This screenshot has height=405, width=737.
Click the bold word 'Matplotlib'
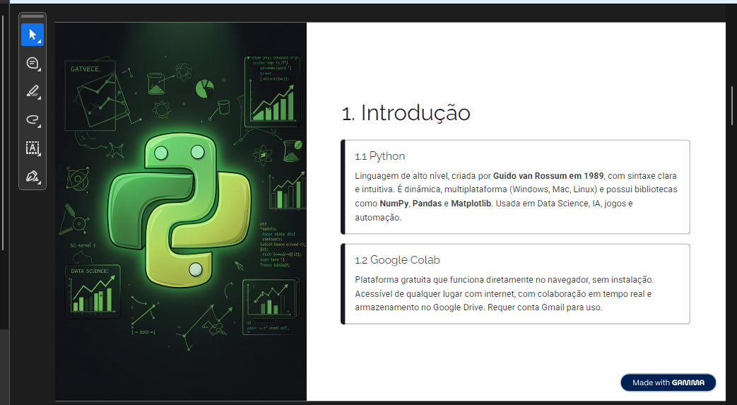(x=471, y=204)
